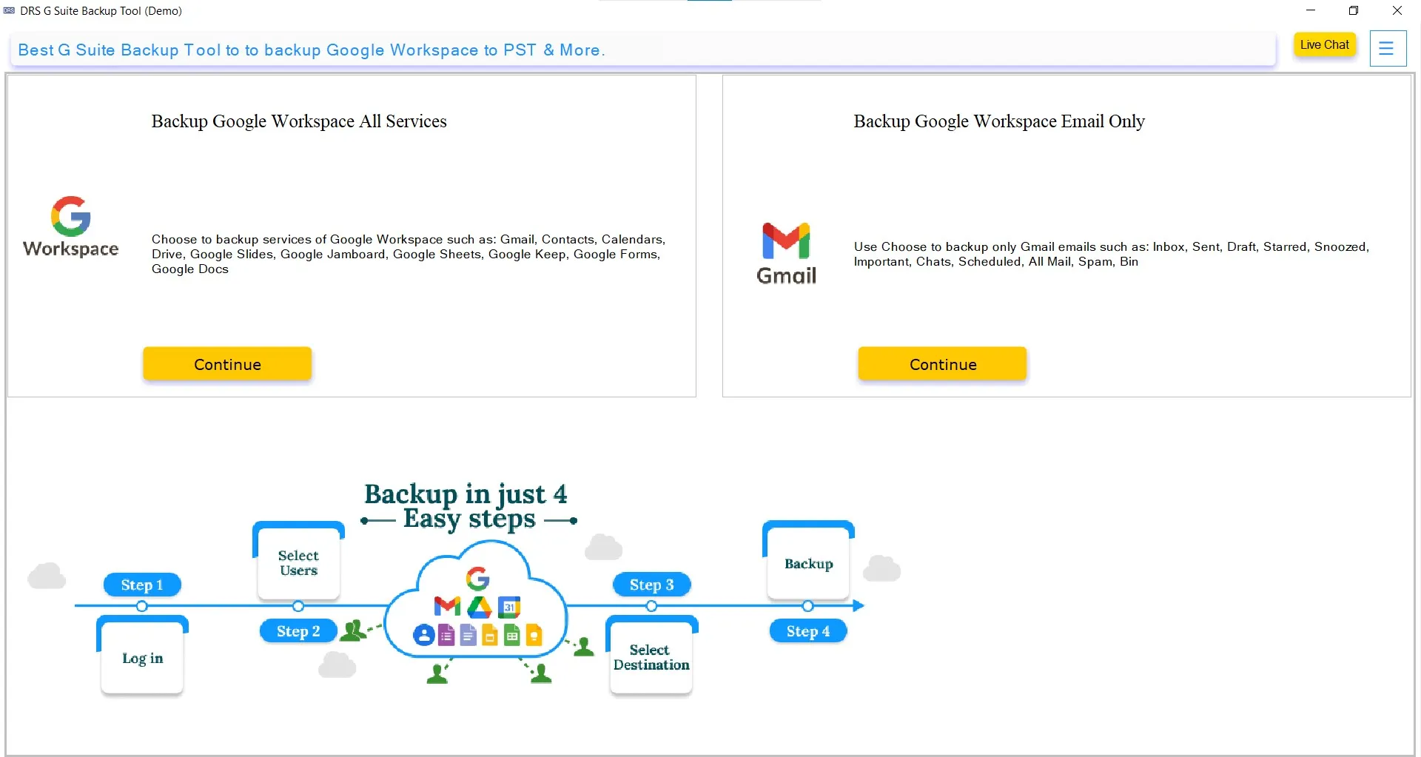1421x757 pixels.
Task: Close the DRS G Suite Backup Tool
Action: [1397, 10]
